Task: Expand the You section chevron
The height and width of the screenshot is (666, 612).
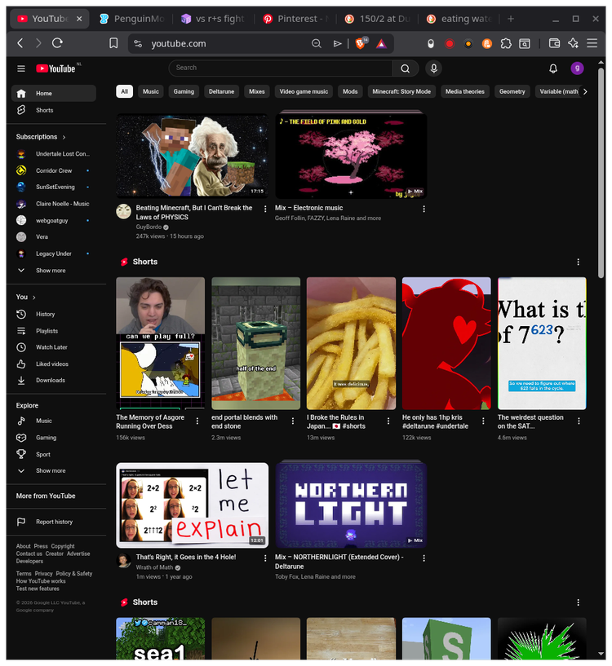Action: [34, 298]
